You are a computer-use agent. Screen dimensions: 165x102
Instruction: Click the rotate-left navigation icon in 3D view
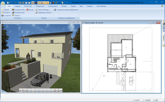23,90
